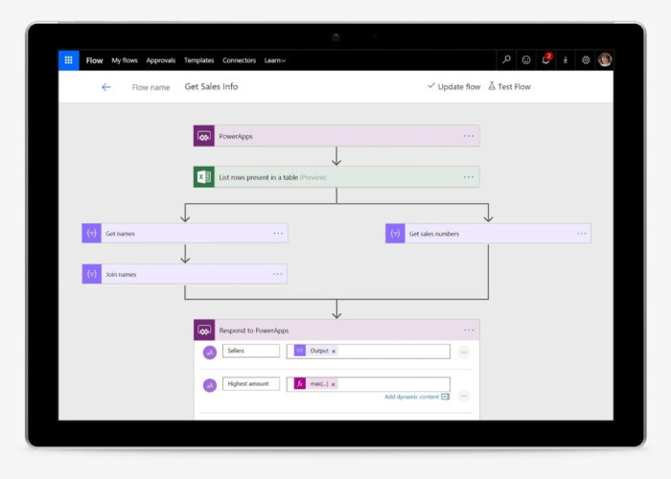
Task: Click the Get sales numbers step icon
Action: click(395, 233)
